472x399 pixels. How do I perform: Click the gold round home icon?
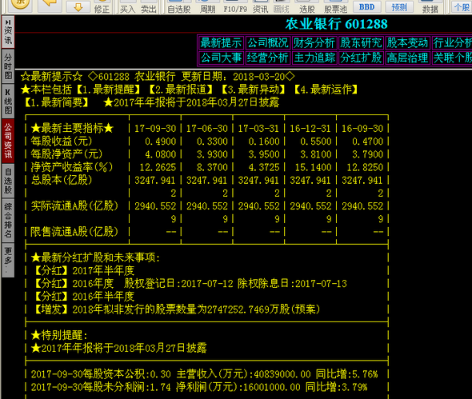click(20, 4)
